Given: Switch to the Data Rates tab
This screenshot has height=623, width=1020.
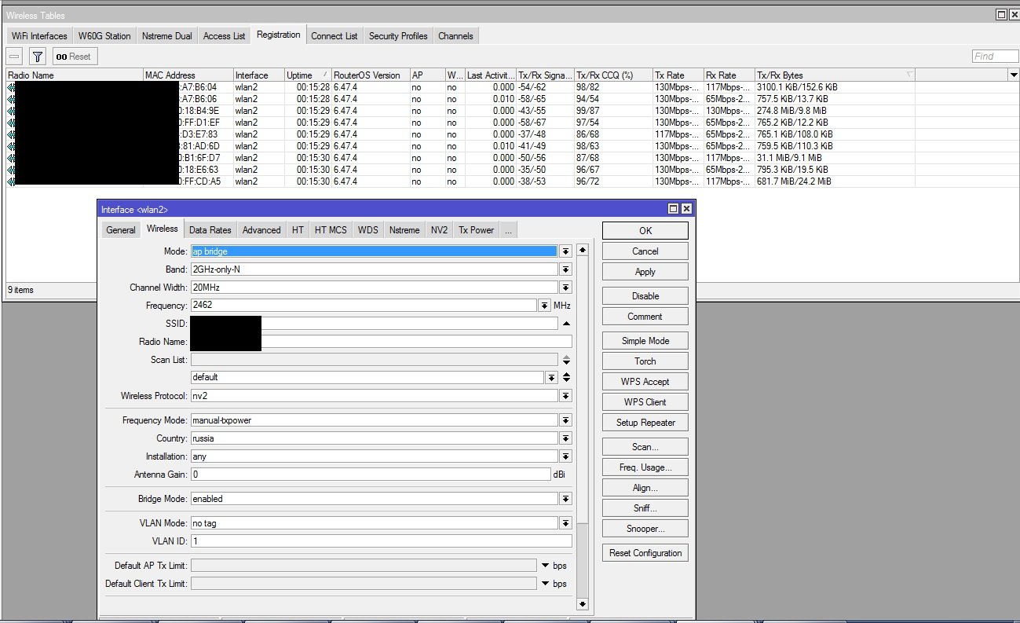Looking at the screenshot, I should tap(210, 230).
